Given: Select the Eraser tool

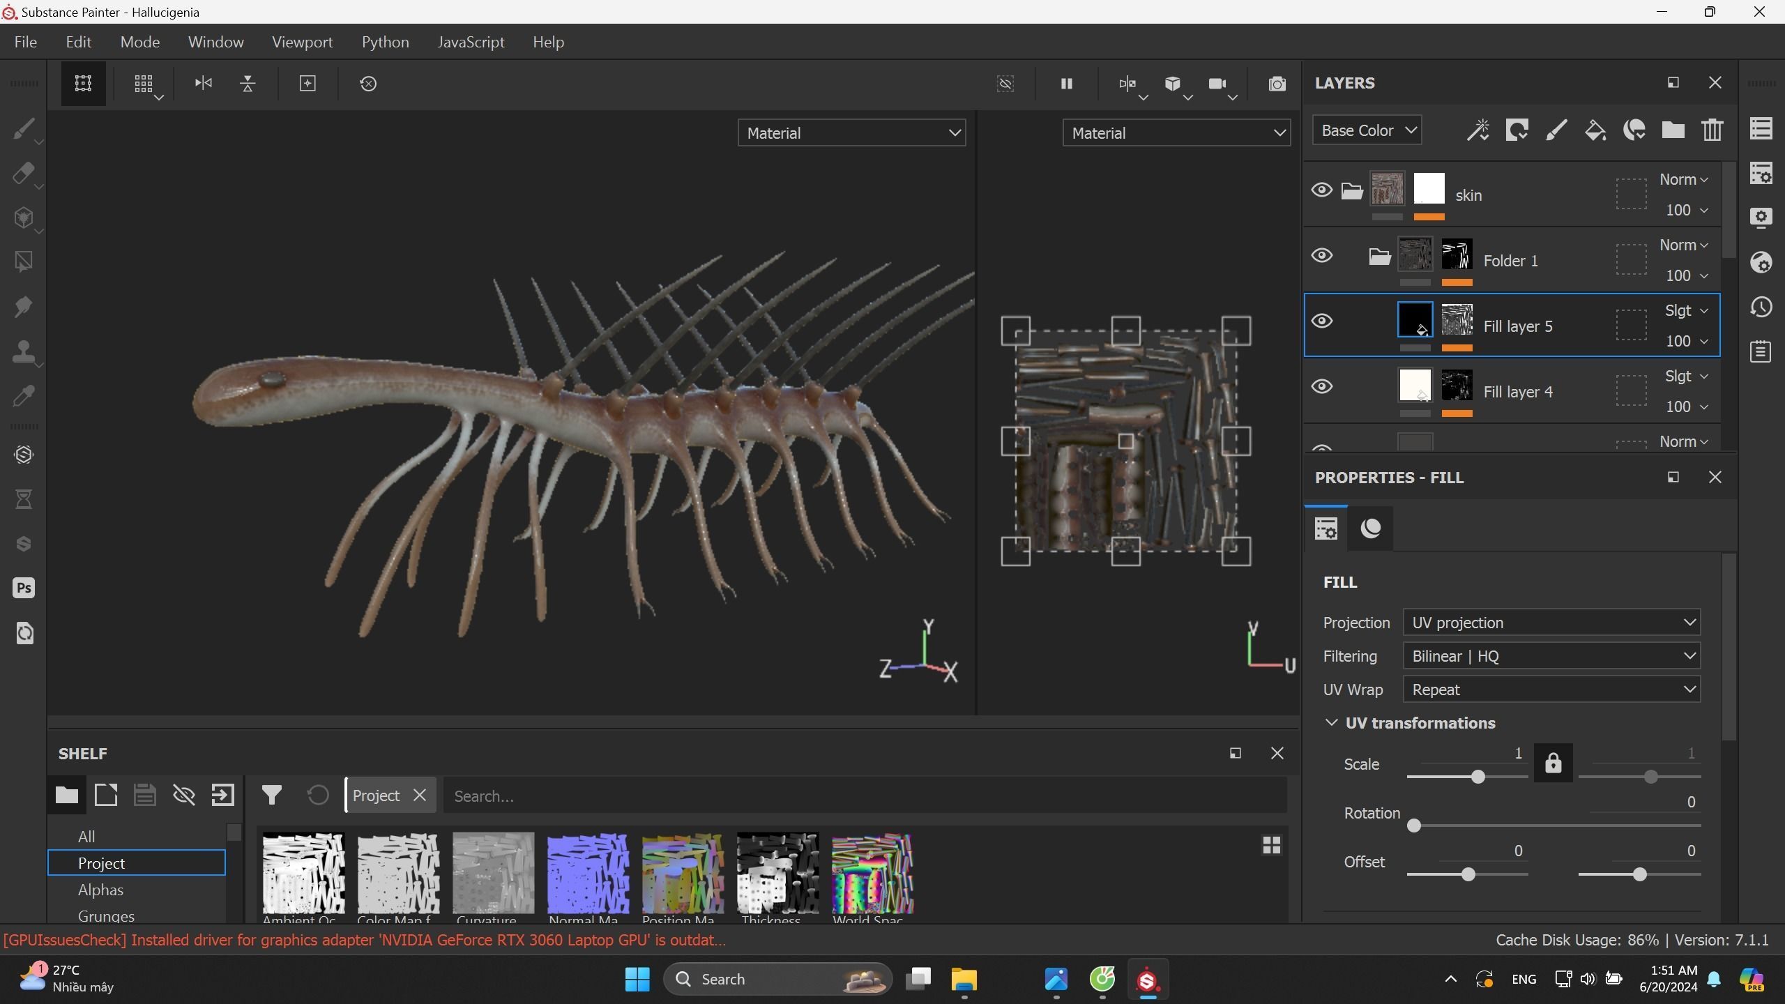Looking at the screenshot, I should click(x=23, y=174).
